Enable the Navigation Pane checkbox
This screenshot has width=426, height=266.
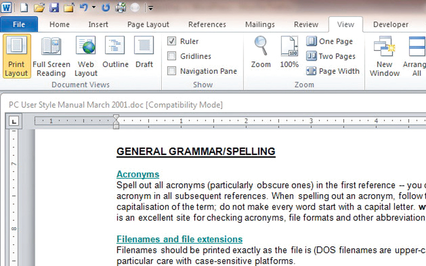(172, 71)
